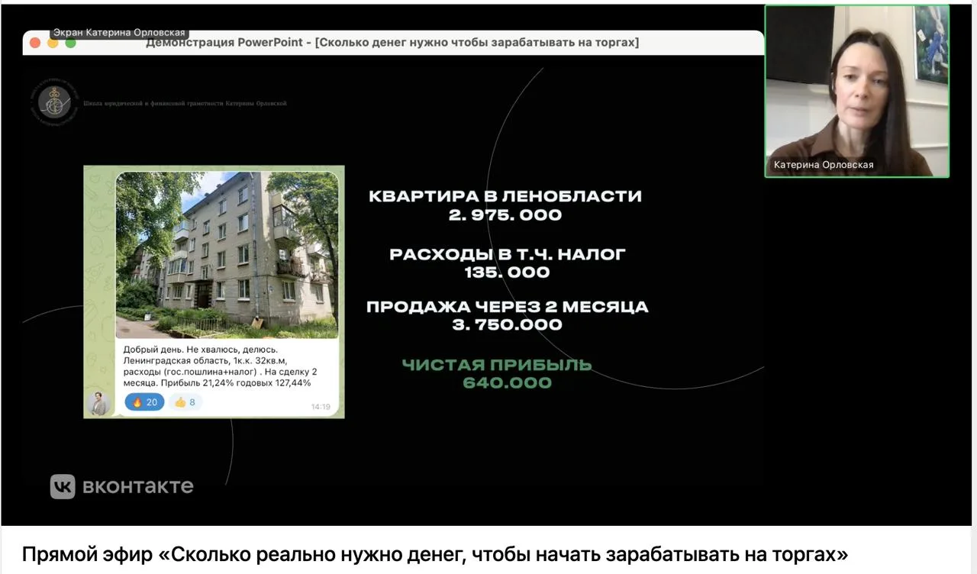Click the message text 'Добрый день. Не хвалюсь, делюсь.'
Viewport: 977px width, 574px height.
(x=201, y=350)
